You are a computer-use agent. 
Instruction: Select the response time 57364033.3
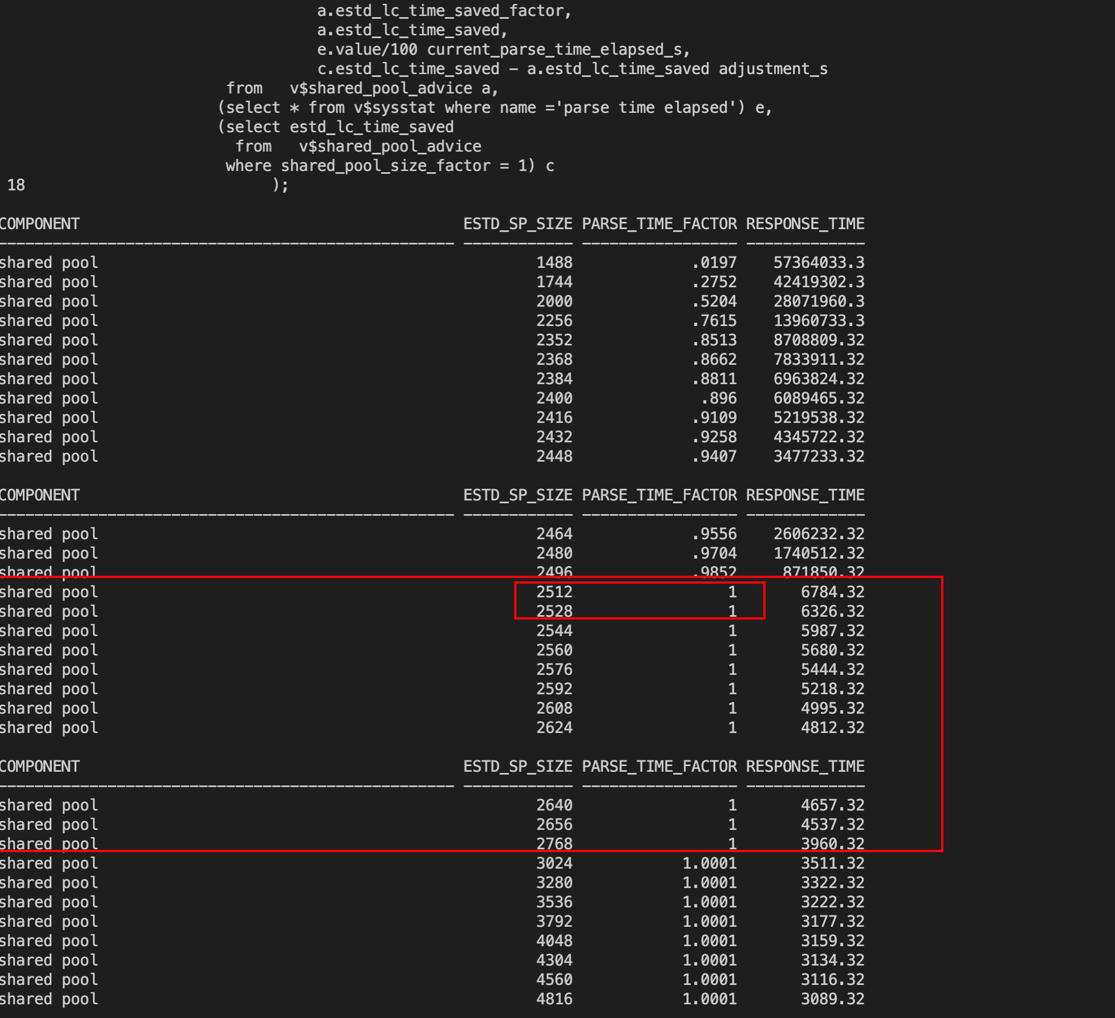(819, 262)
